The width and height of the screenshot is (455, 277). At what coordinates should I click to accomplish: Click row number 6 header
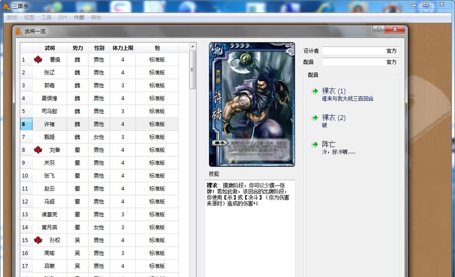click(26, 124)
